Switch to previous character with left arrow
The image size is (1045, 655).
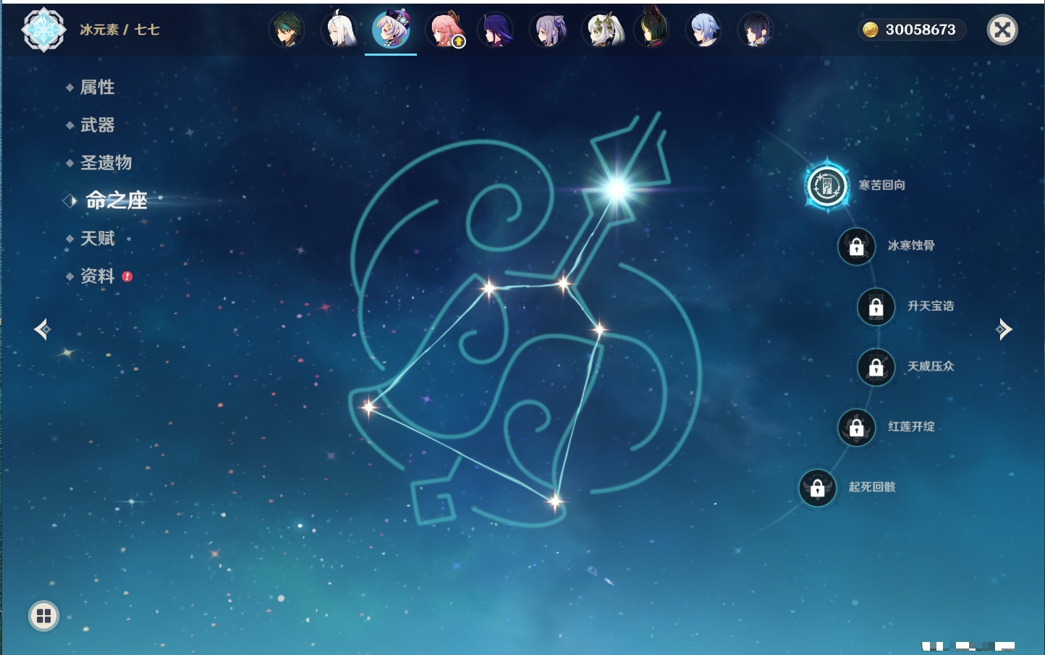[42, 329]
